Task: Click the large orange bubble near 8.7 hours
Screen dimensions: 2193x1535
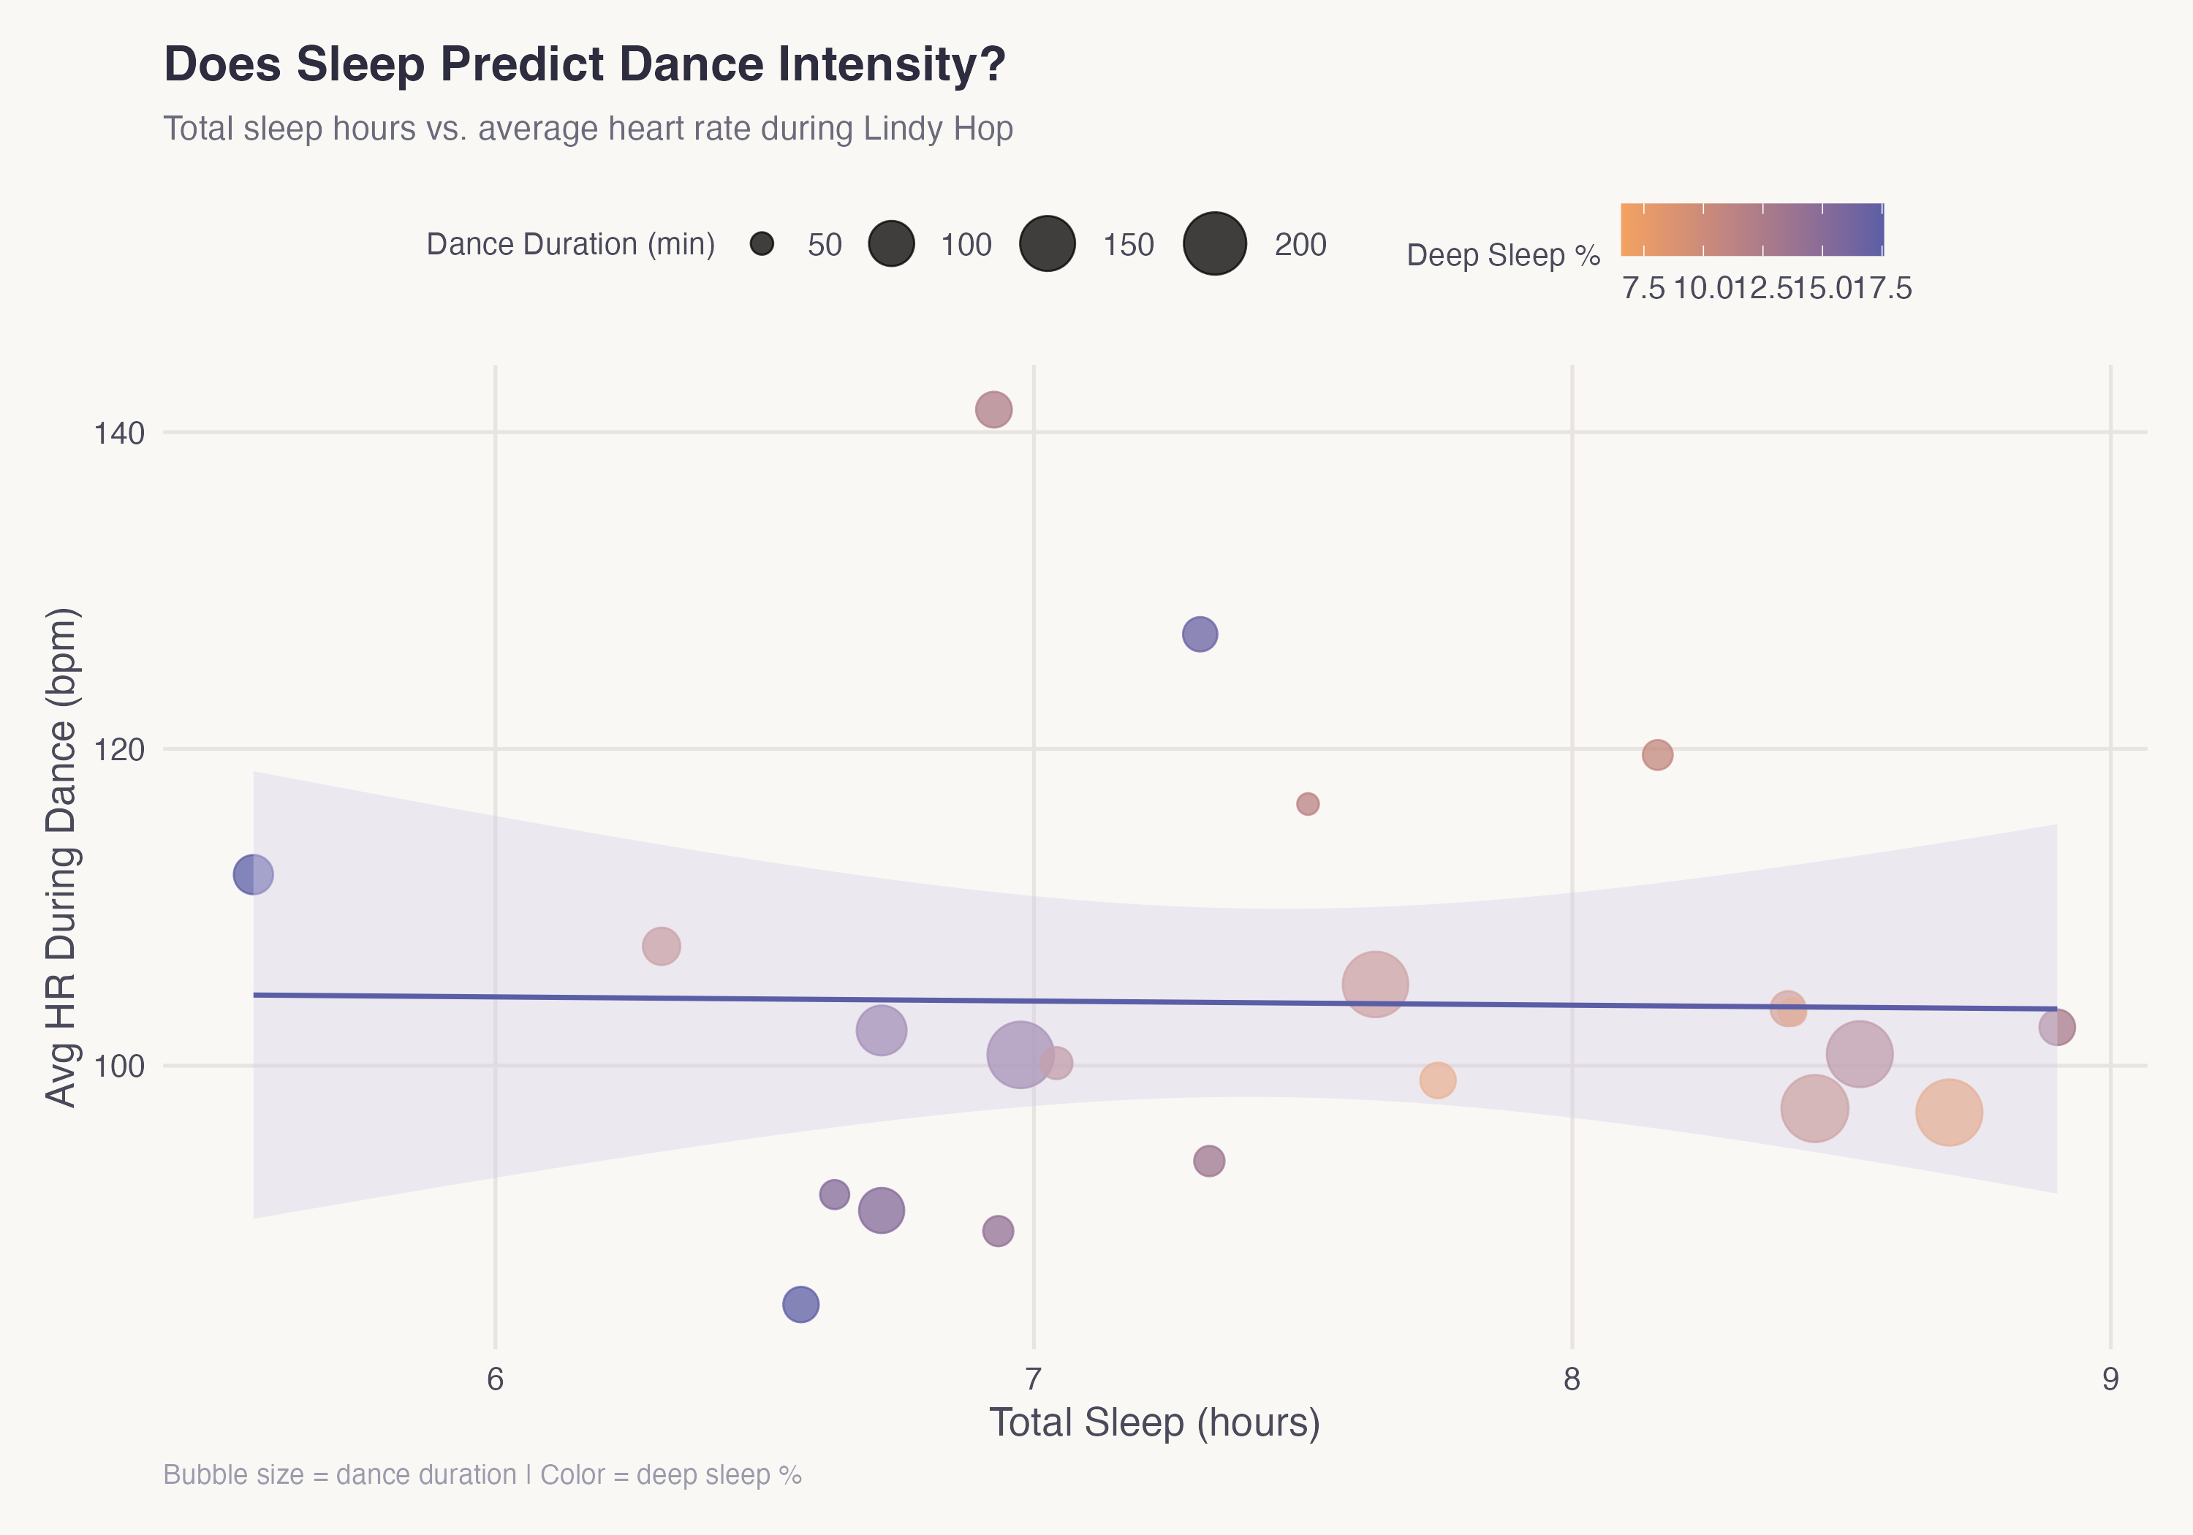Action: coord(1949,1112)
